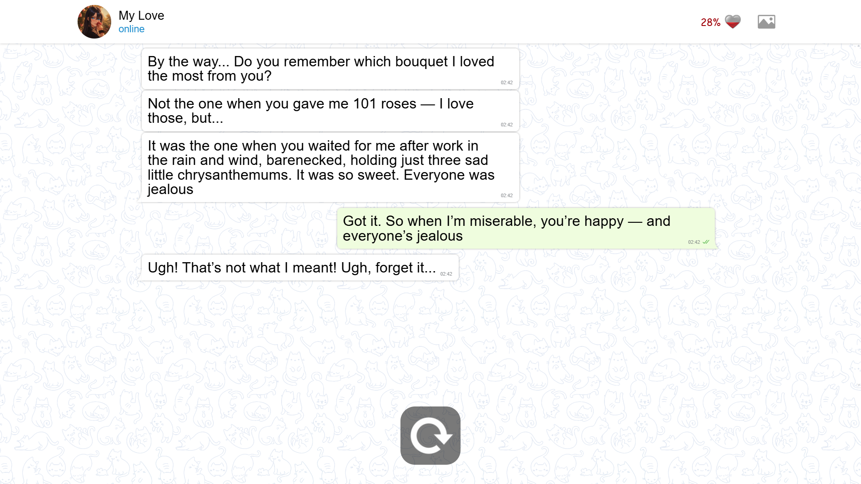Open the chrysanthemums story message
This screenshot has width=861, height=484.
coord(330,167)
